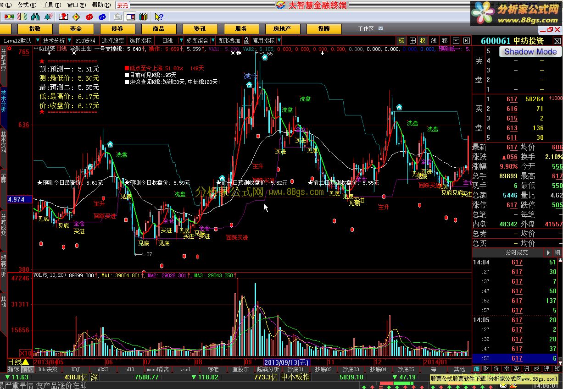Select the 评 comment tab
Screen dimensions: 563x389
[547, 369]
